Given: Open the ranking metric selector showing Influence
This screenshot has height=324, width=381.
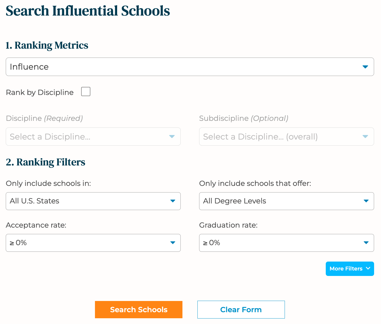Looking at the screenshot, I should click(x=190, y=67).
